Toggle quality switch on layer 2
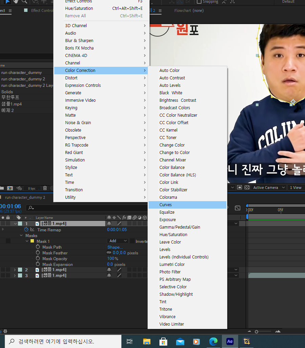The height and width of the screenshot is (348, 305). tap(119, 270)
